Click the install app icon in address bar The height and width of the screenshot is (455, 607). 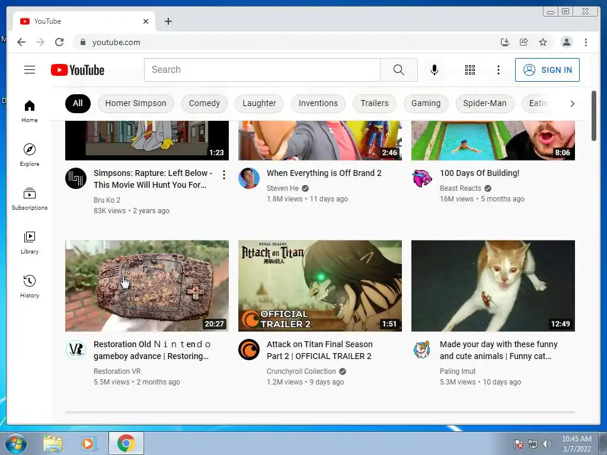pos(504,42)
